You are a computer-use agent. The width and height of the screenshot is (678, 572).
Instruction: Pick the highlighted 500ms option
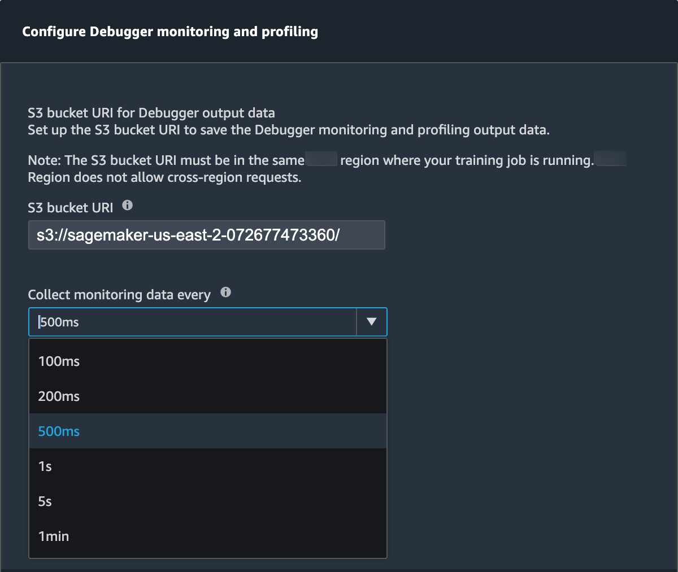tap(59, 431)
